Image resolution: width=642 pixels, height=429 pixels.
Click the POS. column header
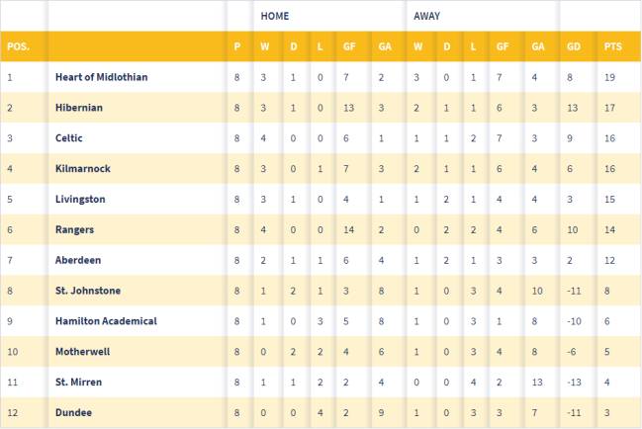pos(19,46)
